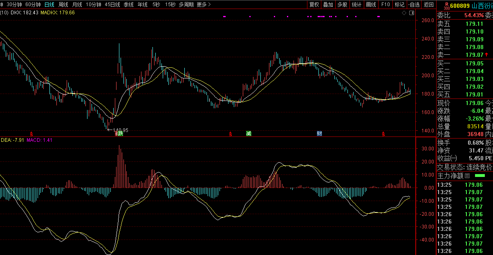The image size is (493, 255).
Task: Click stock name 山西汾酒 in quote panel
Action: click(482, 6)
